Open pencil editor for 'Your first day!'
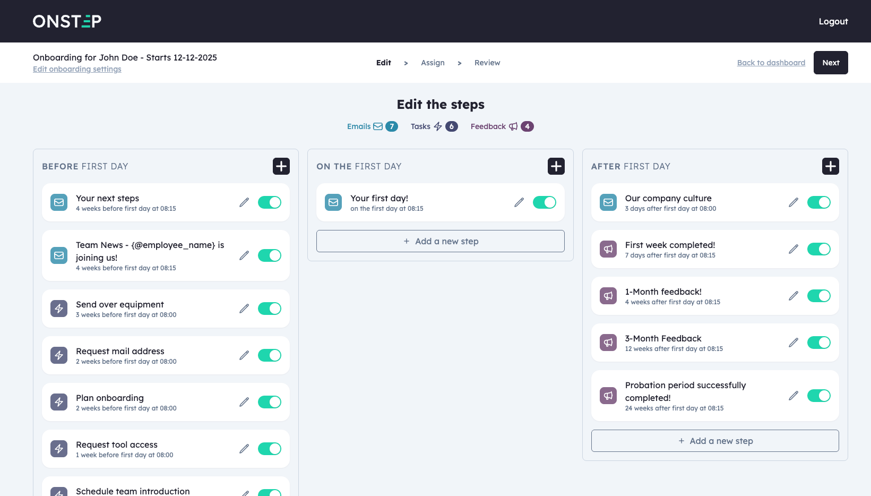The width and height of the screenshot is (871, 496). 519,202
